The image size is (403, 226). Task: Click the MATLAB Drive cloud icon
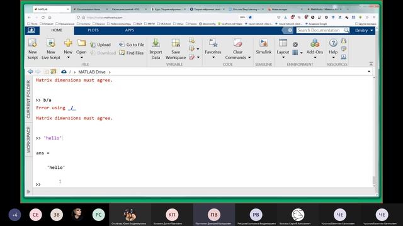(64, 72)
